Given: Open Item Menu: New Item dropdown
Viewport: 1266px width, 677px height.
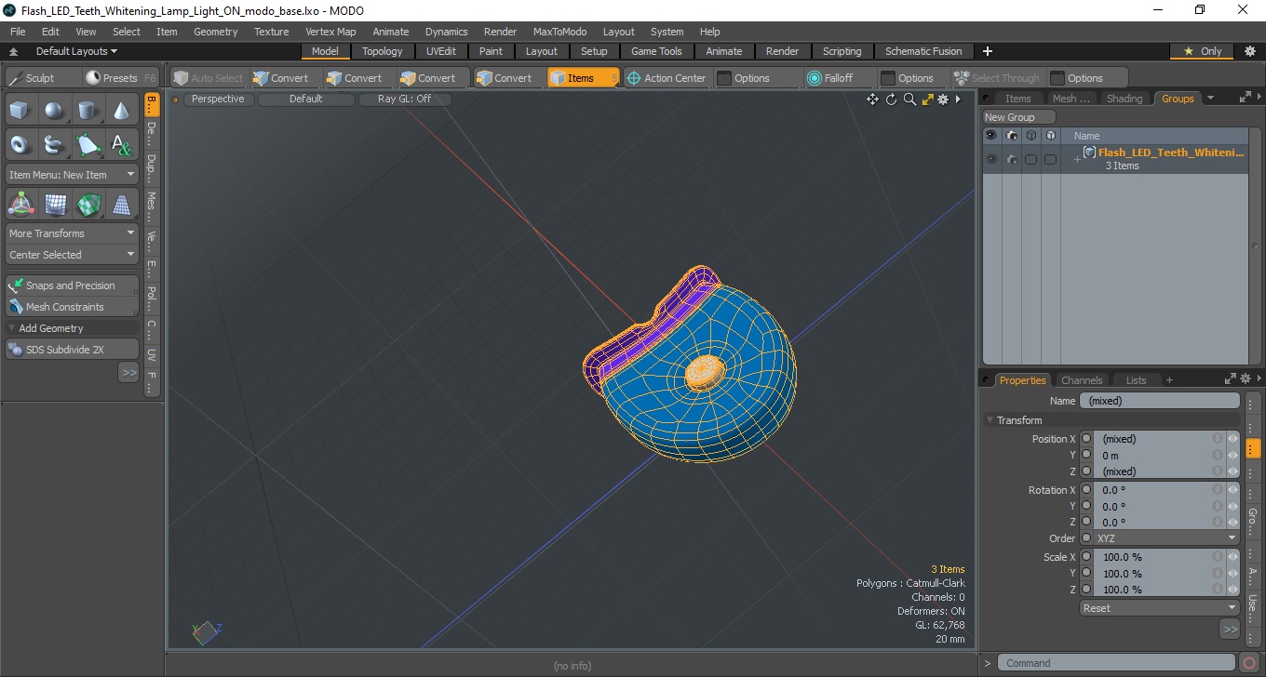Looking at the screenshot, I should click(x=72, y=175).
